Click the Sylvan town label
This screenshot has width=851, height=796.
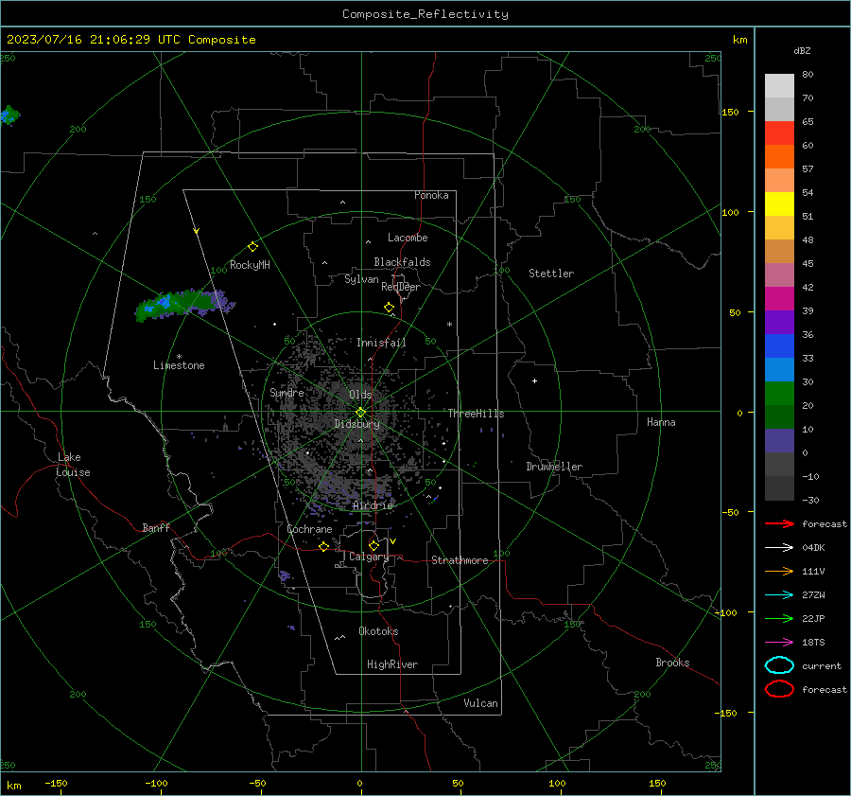pyautogui.click(x=361, y=279)
